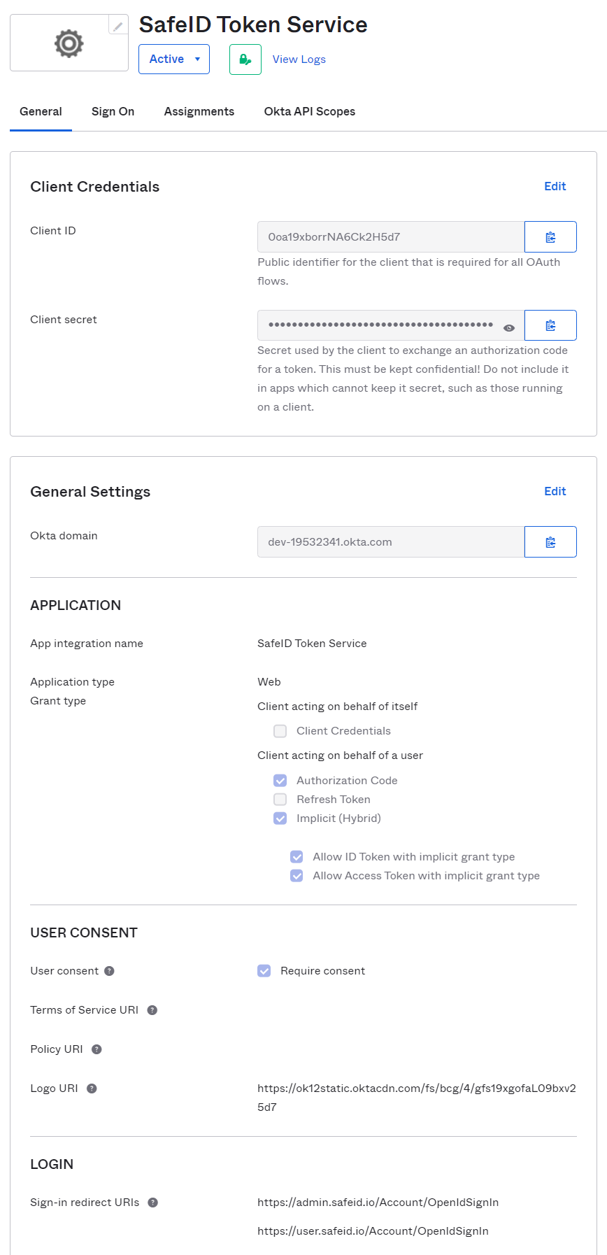Open the Assignments tab
This screenshot has height=1255, width=607.
coord(199,112)
